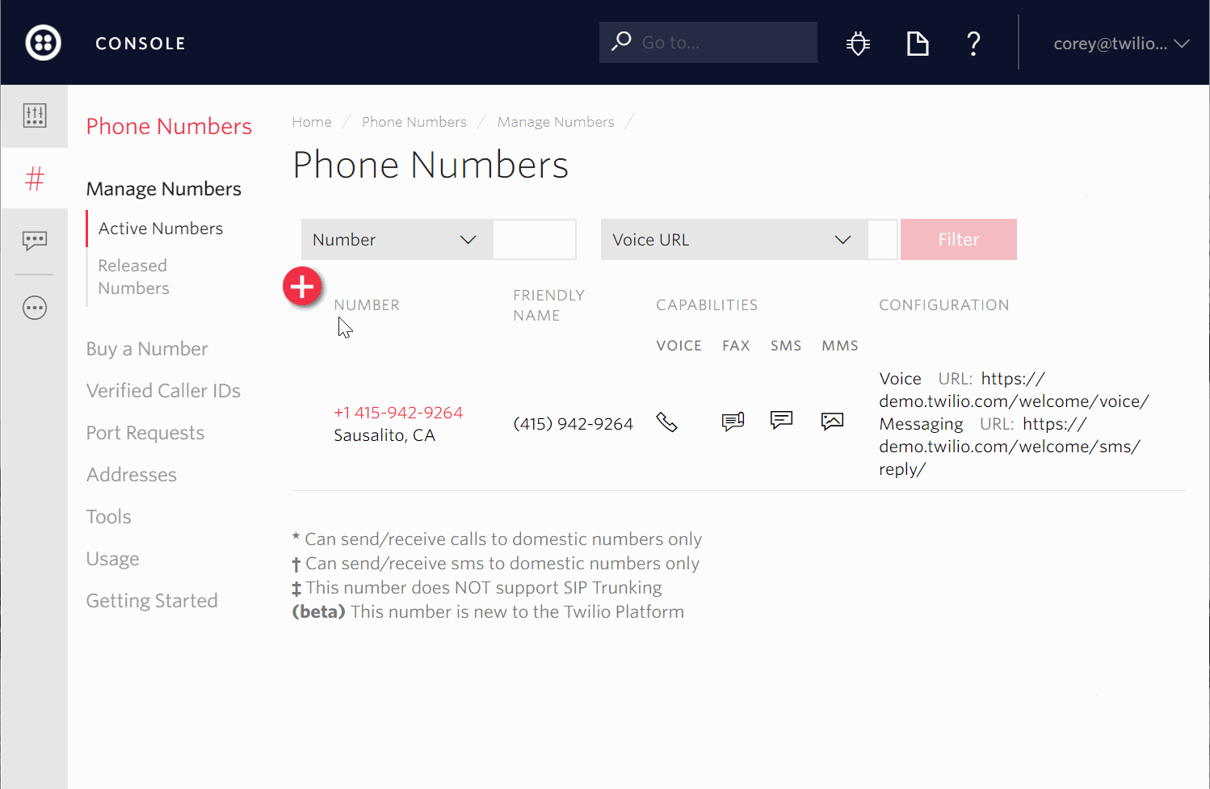Click the help question mark icon

click(x=974, y=43)
